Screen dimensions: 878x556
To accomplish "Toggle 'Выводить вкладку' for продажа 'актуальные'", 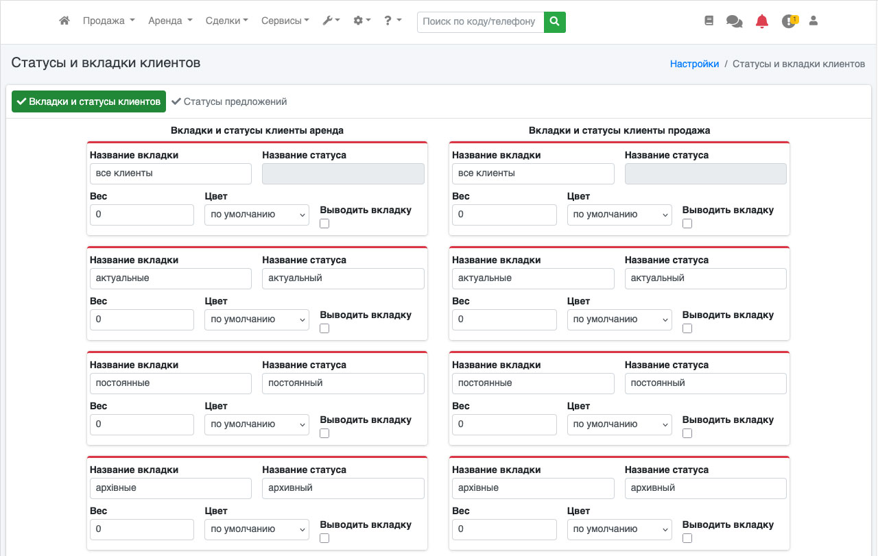I will point(687,328).
